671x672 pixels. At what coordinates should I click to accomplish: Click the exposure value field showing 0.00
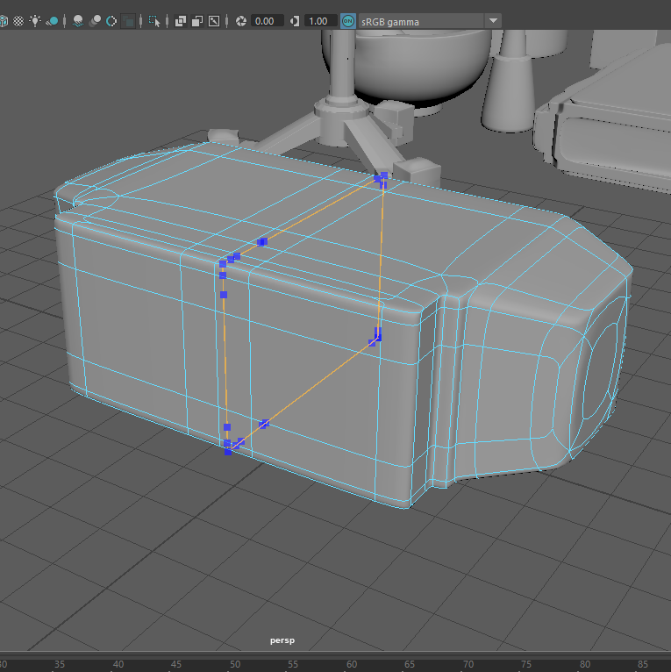[x=268, y=20]
